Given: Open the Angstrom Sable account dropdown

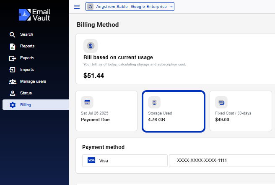Looking at the screenshot, I should tap(130, 7).
